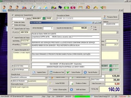Toggle Serviço de Transporte checkbox
This screenshot has width=131, height=98.
coord(13,15)
